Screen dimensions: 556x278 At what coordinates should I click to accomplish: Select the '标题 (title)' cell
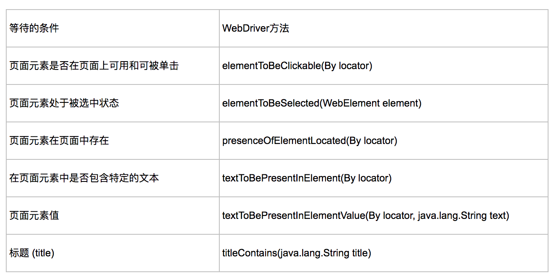pyautogui.click(x=113, y=253)
